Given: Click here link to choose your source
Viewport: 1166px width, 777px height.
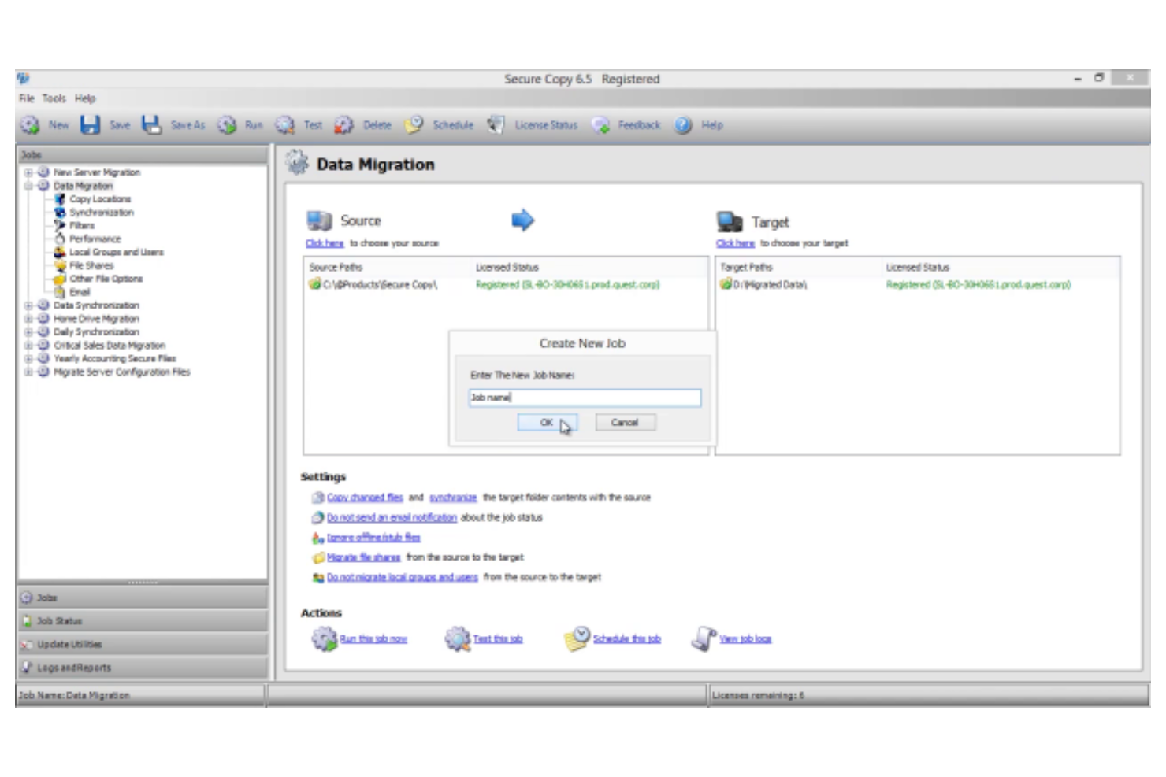Looking at the screenshot, I should point(325,243).
